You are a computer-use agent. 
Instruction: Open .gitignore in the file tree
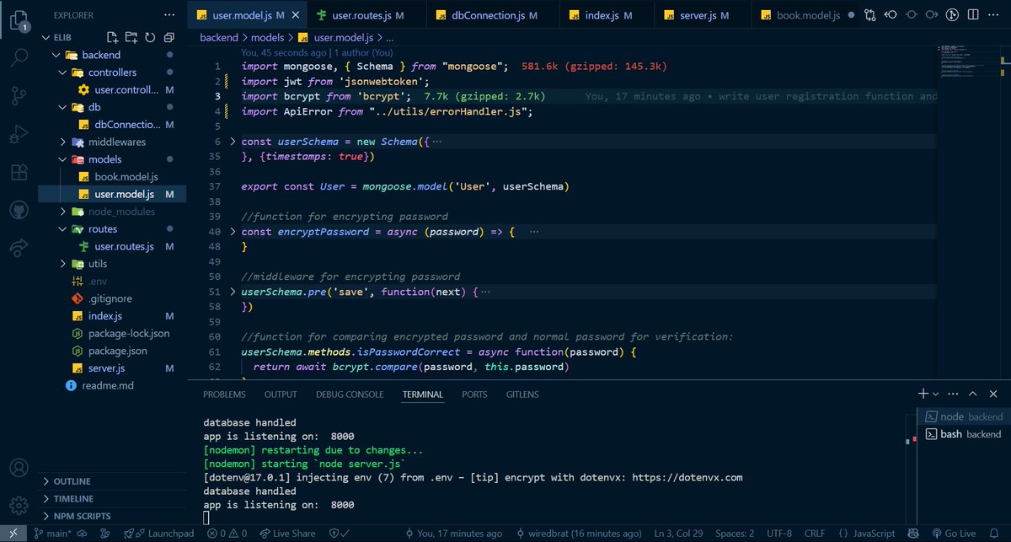tap(111, 298)
